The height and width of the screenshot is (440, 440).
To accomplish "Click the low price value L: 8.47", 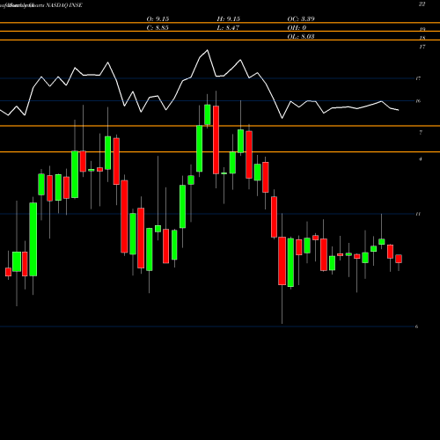I will tap(228, 28).
